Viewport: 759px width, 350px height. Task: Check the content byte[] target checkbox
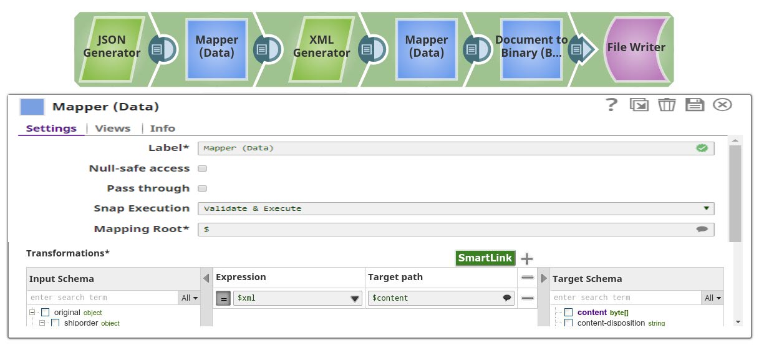(x=568, y=313)
